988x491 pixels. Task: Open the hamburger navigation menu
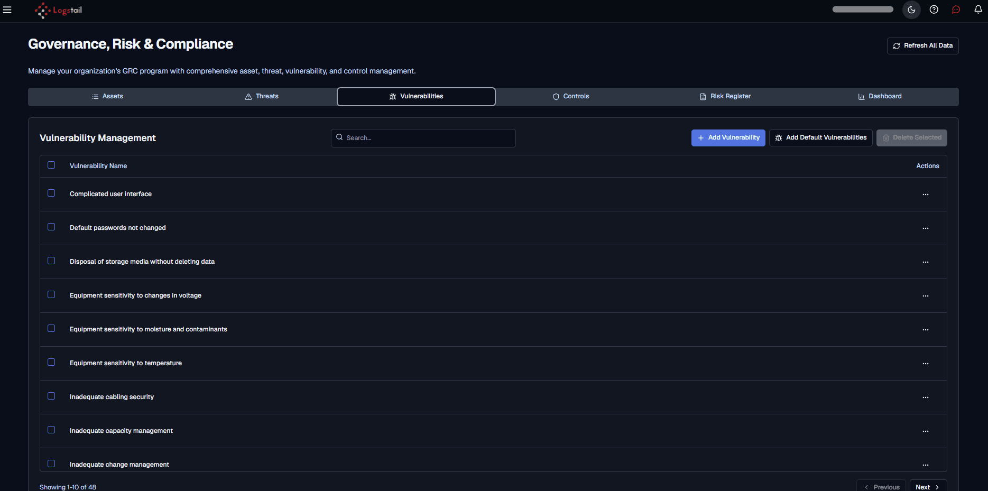7,10
